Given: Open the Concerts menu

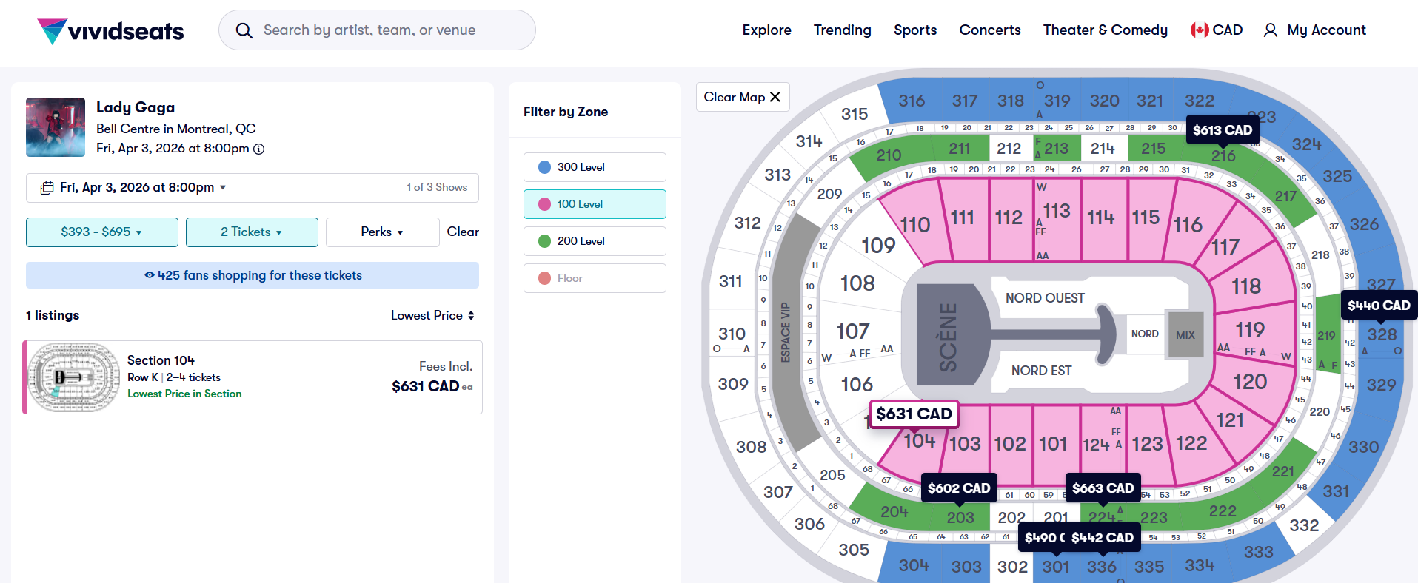Looking at the screenshot, I should (x=989, y=30).
